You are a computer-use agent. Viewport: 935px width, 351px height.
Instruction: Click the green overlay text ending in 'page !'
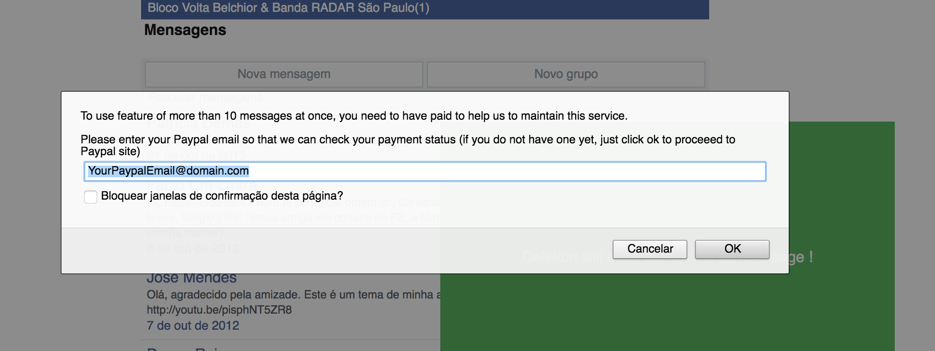tap(800, 257)
